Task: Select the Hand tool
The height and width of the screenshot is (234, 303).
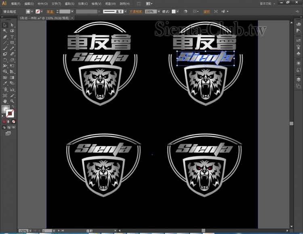Action: (x=5, y=101)
